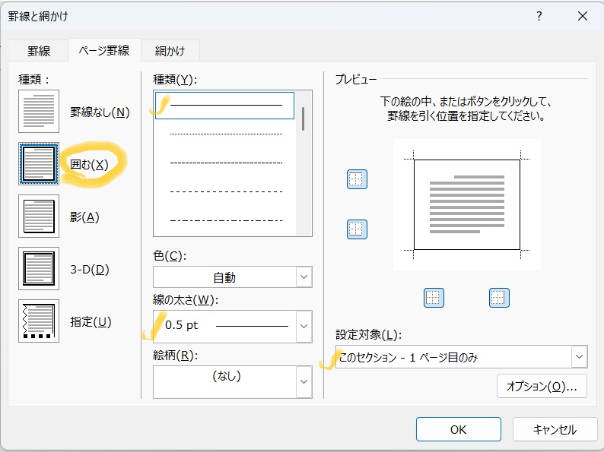Image resolution: width=604 pixels, height=452 pixels.
Task: Click the OK button
Action: coord(459,429)
